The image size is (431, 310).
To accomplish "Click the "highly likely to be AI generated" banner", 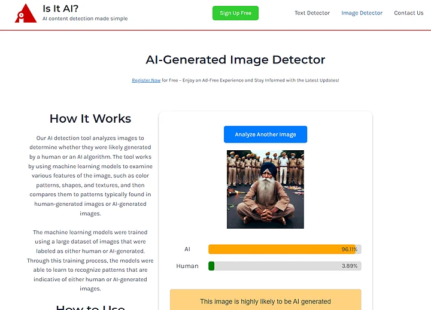I will tap(265, 301).
